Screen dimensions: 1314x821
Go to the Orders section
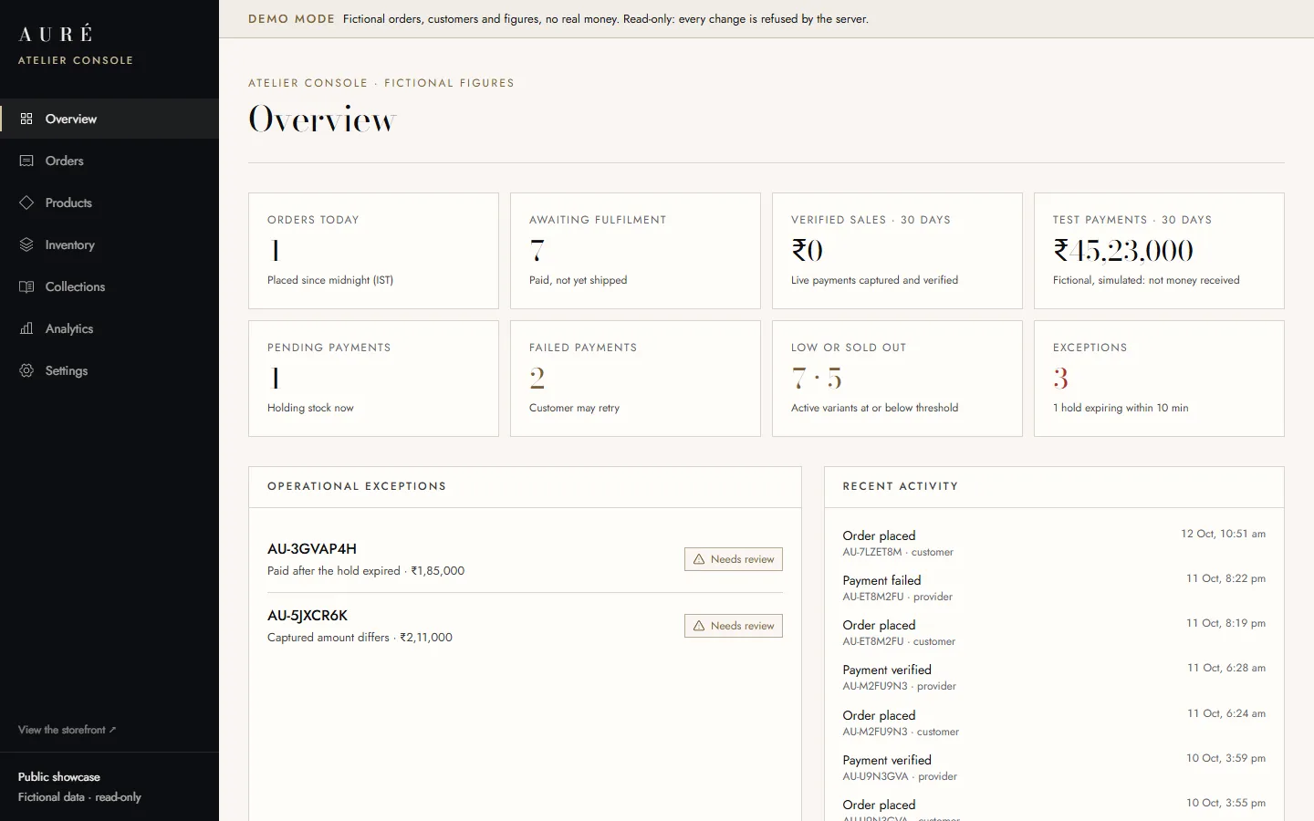click(x=109, y=161)
